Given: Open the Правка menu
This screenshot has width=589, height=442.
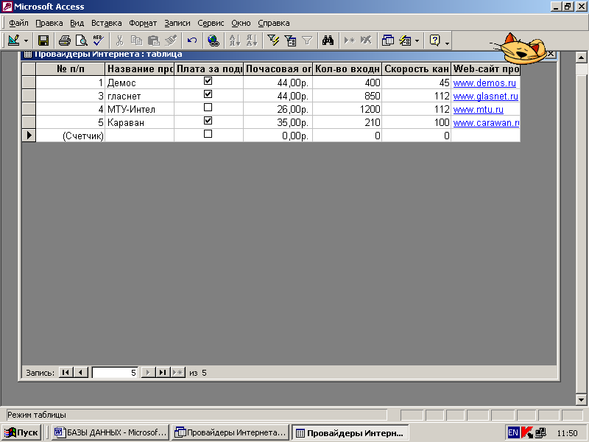Looking at the screenshot, I should [x=49, y=24].
